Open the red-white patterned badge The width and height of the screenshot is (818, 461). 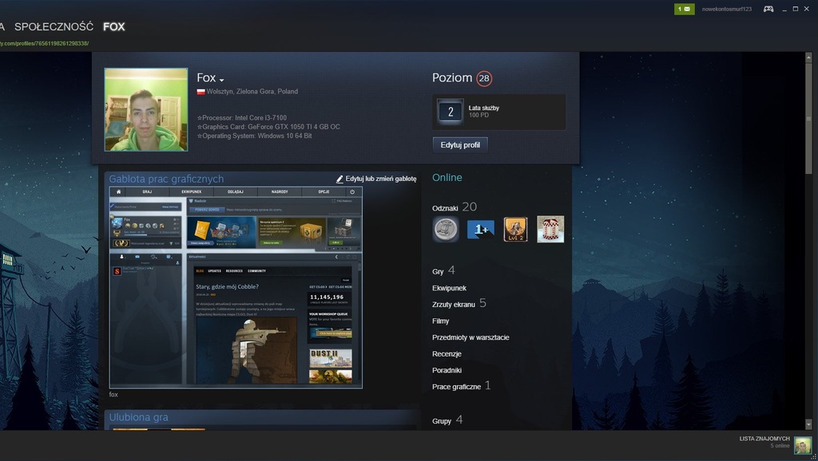coord(550,229)
